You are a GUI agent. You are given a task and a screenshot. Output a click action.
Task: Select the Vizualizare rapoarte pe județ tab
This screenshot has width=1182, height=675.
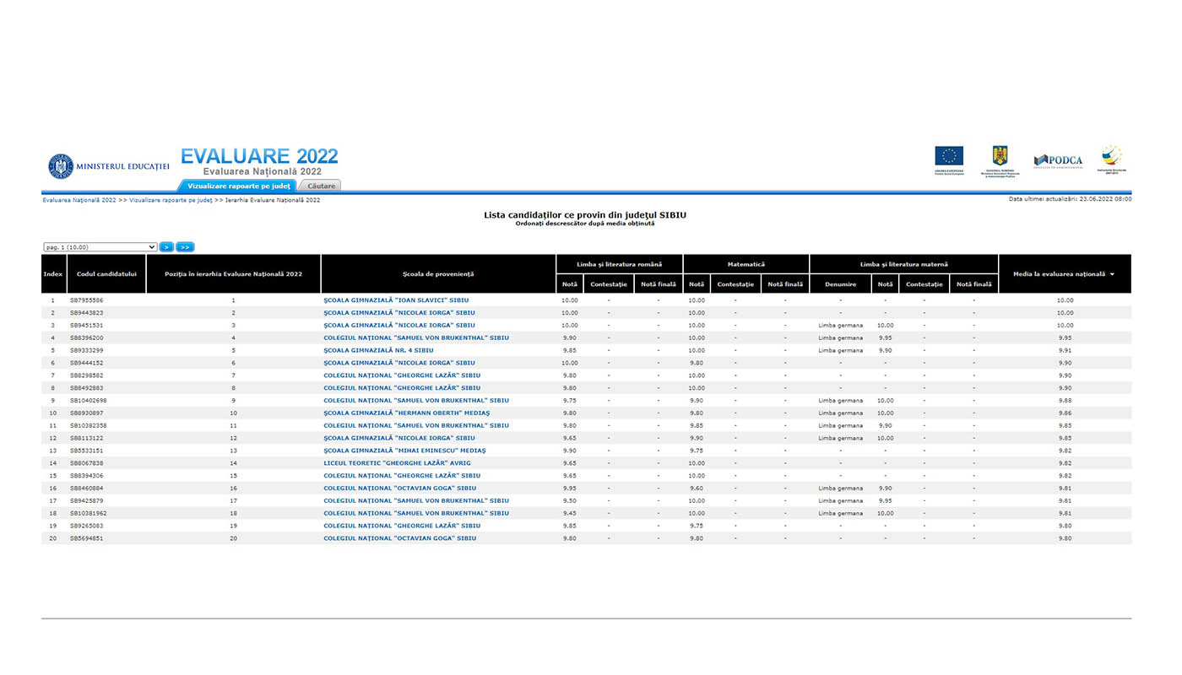coord(238,186)
